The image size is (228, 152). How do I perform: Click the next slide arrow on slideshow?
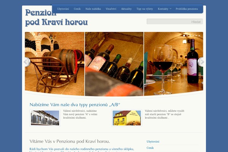pos(201,62)
